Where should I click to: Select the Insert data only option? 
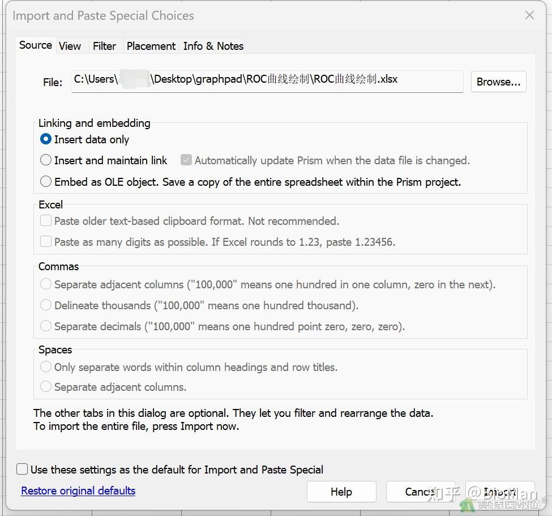click(46, 139)
